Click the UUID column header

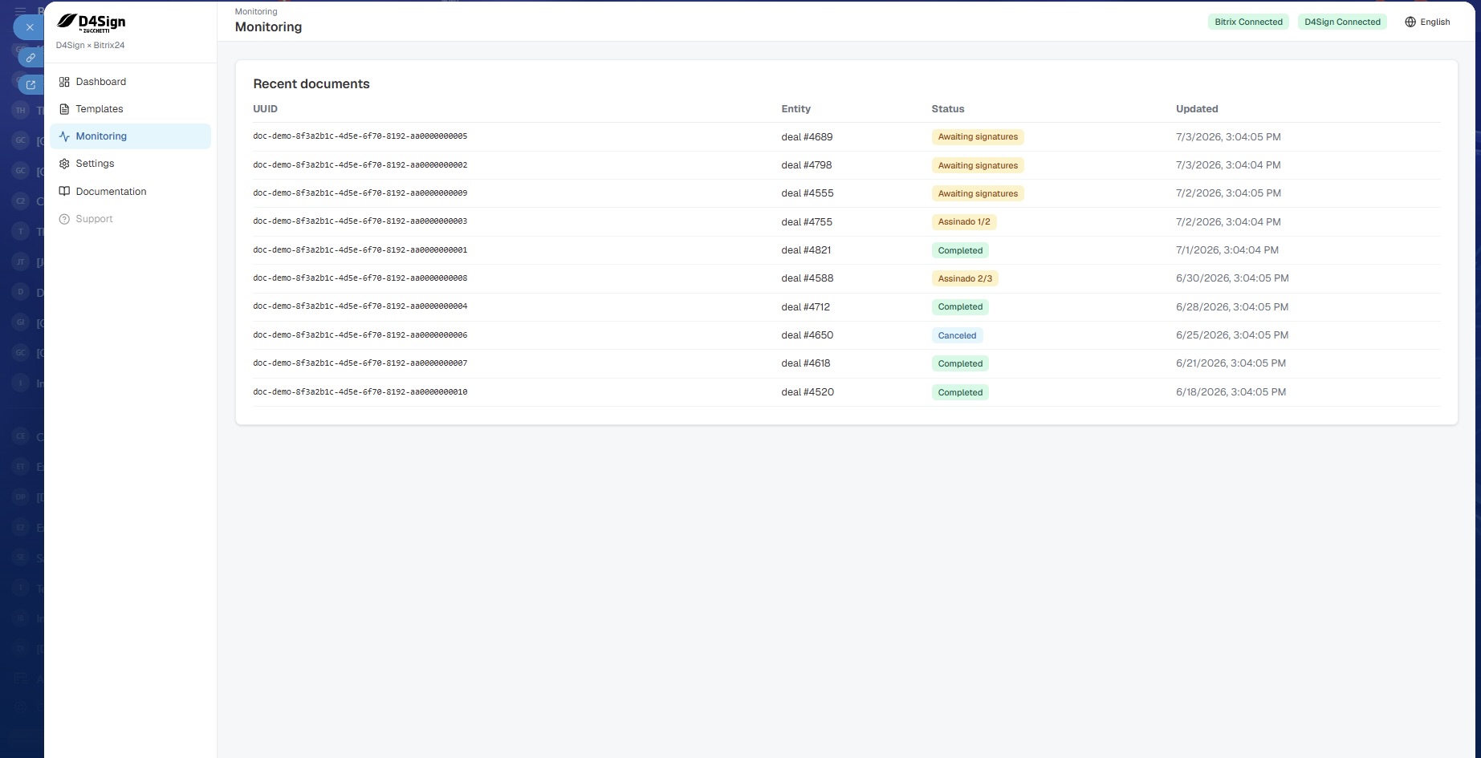coord(265,109)
